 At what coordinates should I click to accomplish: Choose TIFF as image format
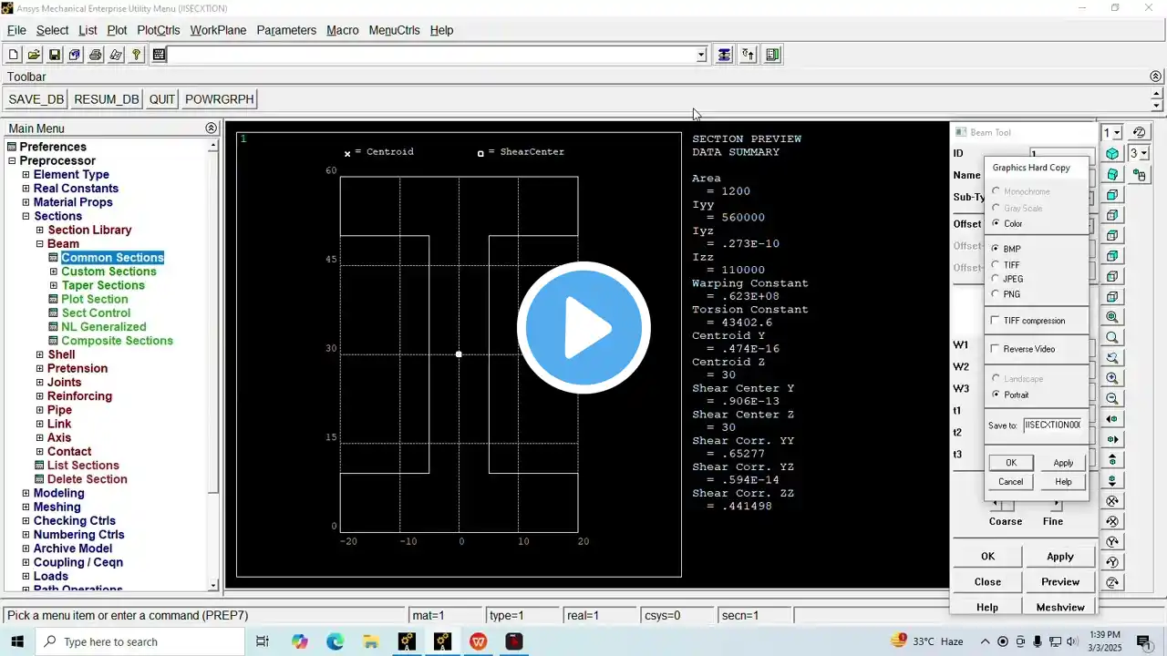tap(996, 265)
